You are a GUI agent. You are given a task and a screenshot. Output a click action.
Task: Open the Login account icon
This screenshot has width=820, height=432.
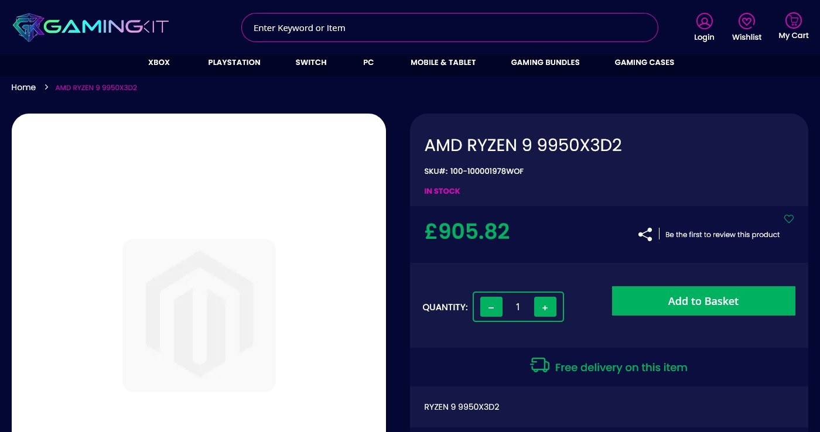click(703, 21)
